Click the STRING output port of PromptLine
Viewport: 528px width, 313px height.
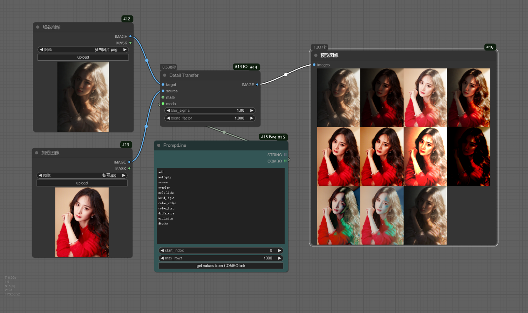tap(285, 155)
